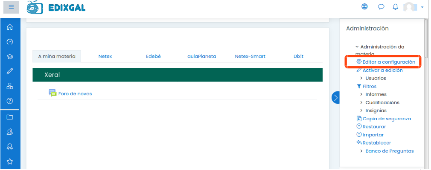
Task: Click the notifications bell icon
Action: [x=395, y=7]
